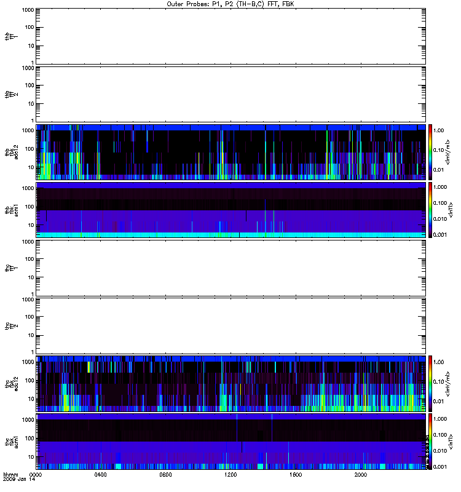Click the plot title "Outer Probes: P1, P2 (TH-B,C) FFT, FBK"

[x=230, y=4]
